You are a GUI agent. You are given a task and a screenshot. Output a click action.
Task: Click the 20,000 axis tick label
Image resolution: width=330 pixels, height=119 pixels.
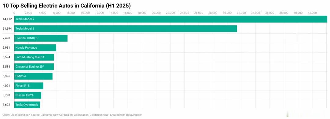coord(156,13)
